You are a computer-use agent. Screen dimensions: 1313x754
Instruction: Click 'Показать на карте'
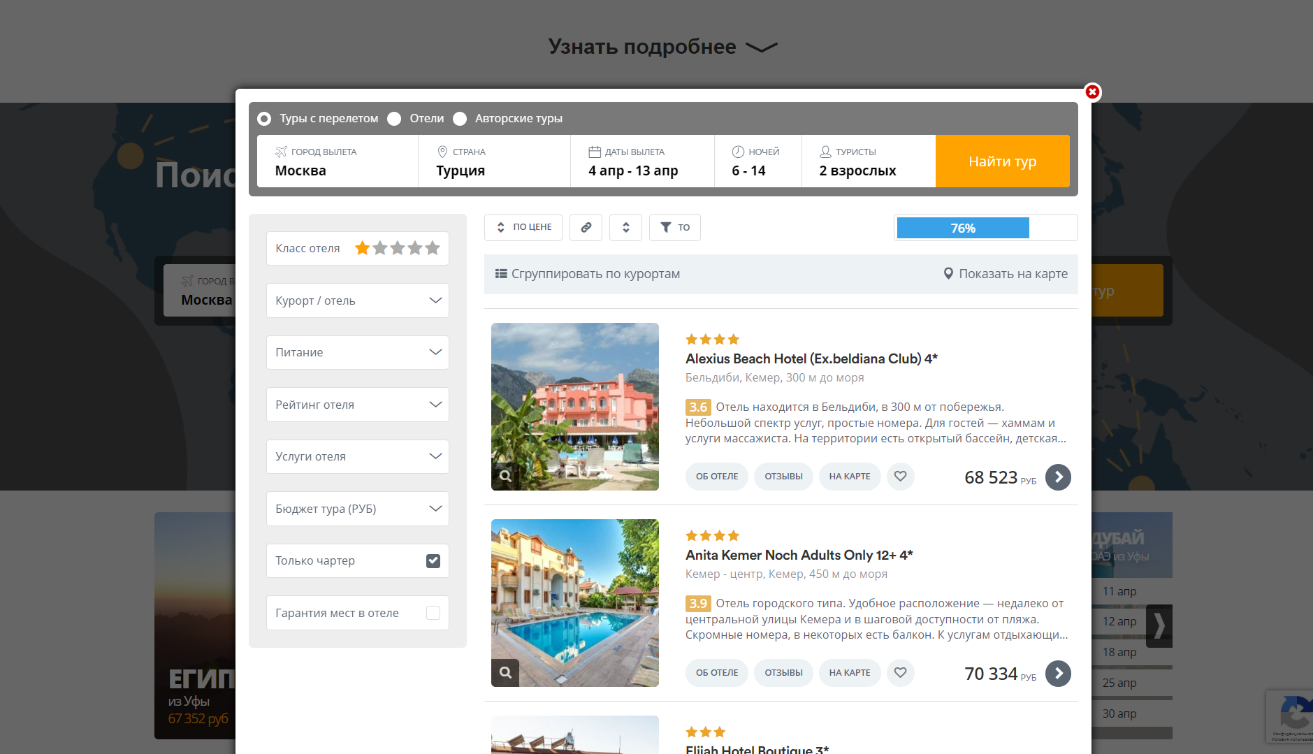[1006, 274]
